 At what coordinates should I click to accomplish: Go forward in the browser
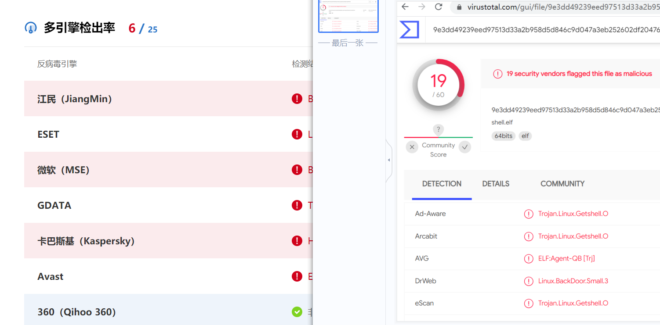[x=422, y=7]
